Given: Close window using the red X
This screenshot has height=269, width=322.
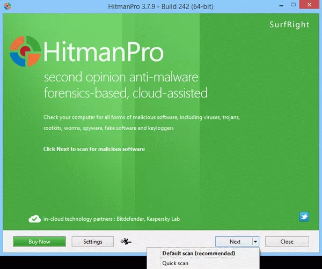Looking at the screenshot, I should pyautogui.click(x=310, y=5).
